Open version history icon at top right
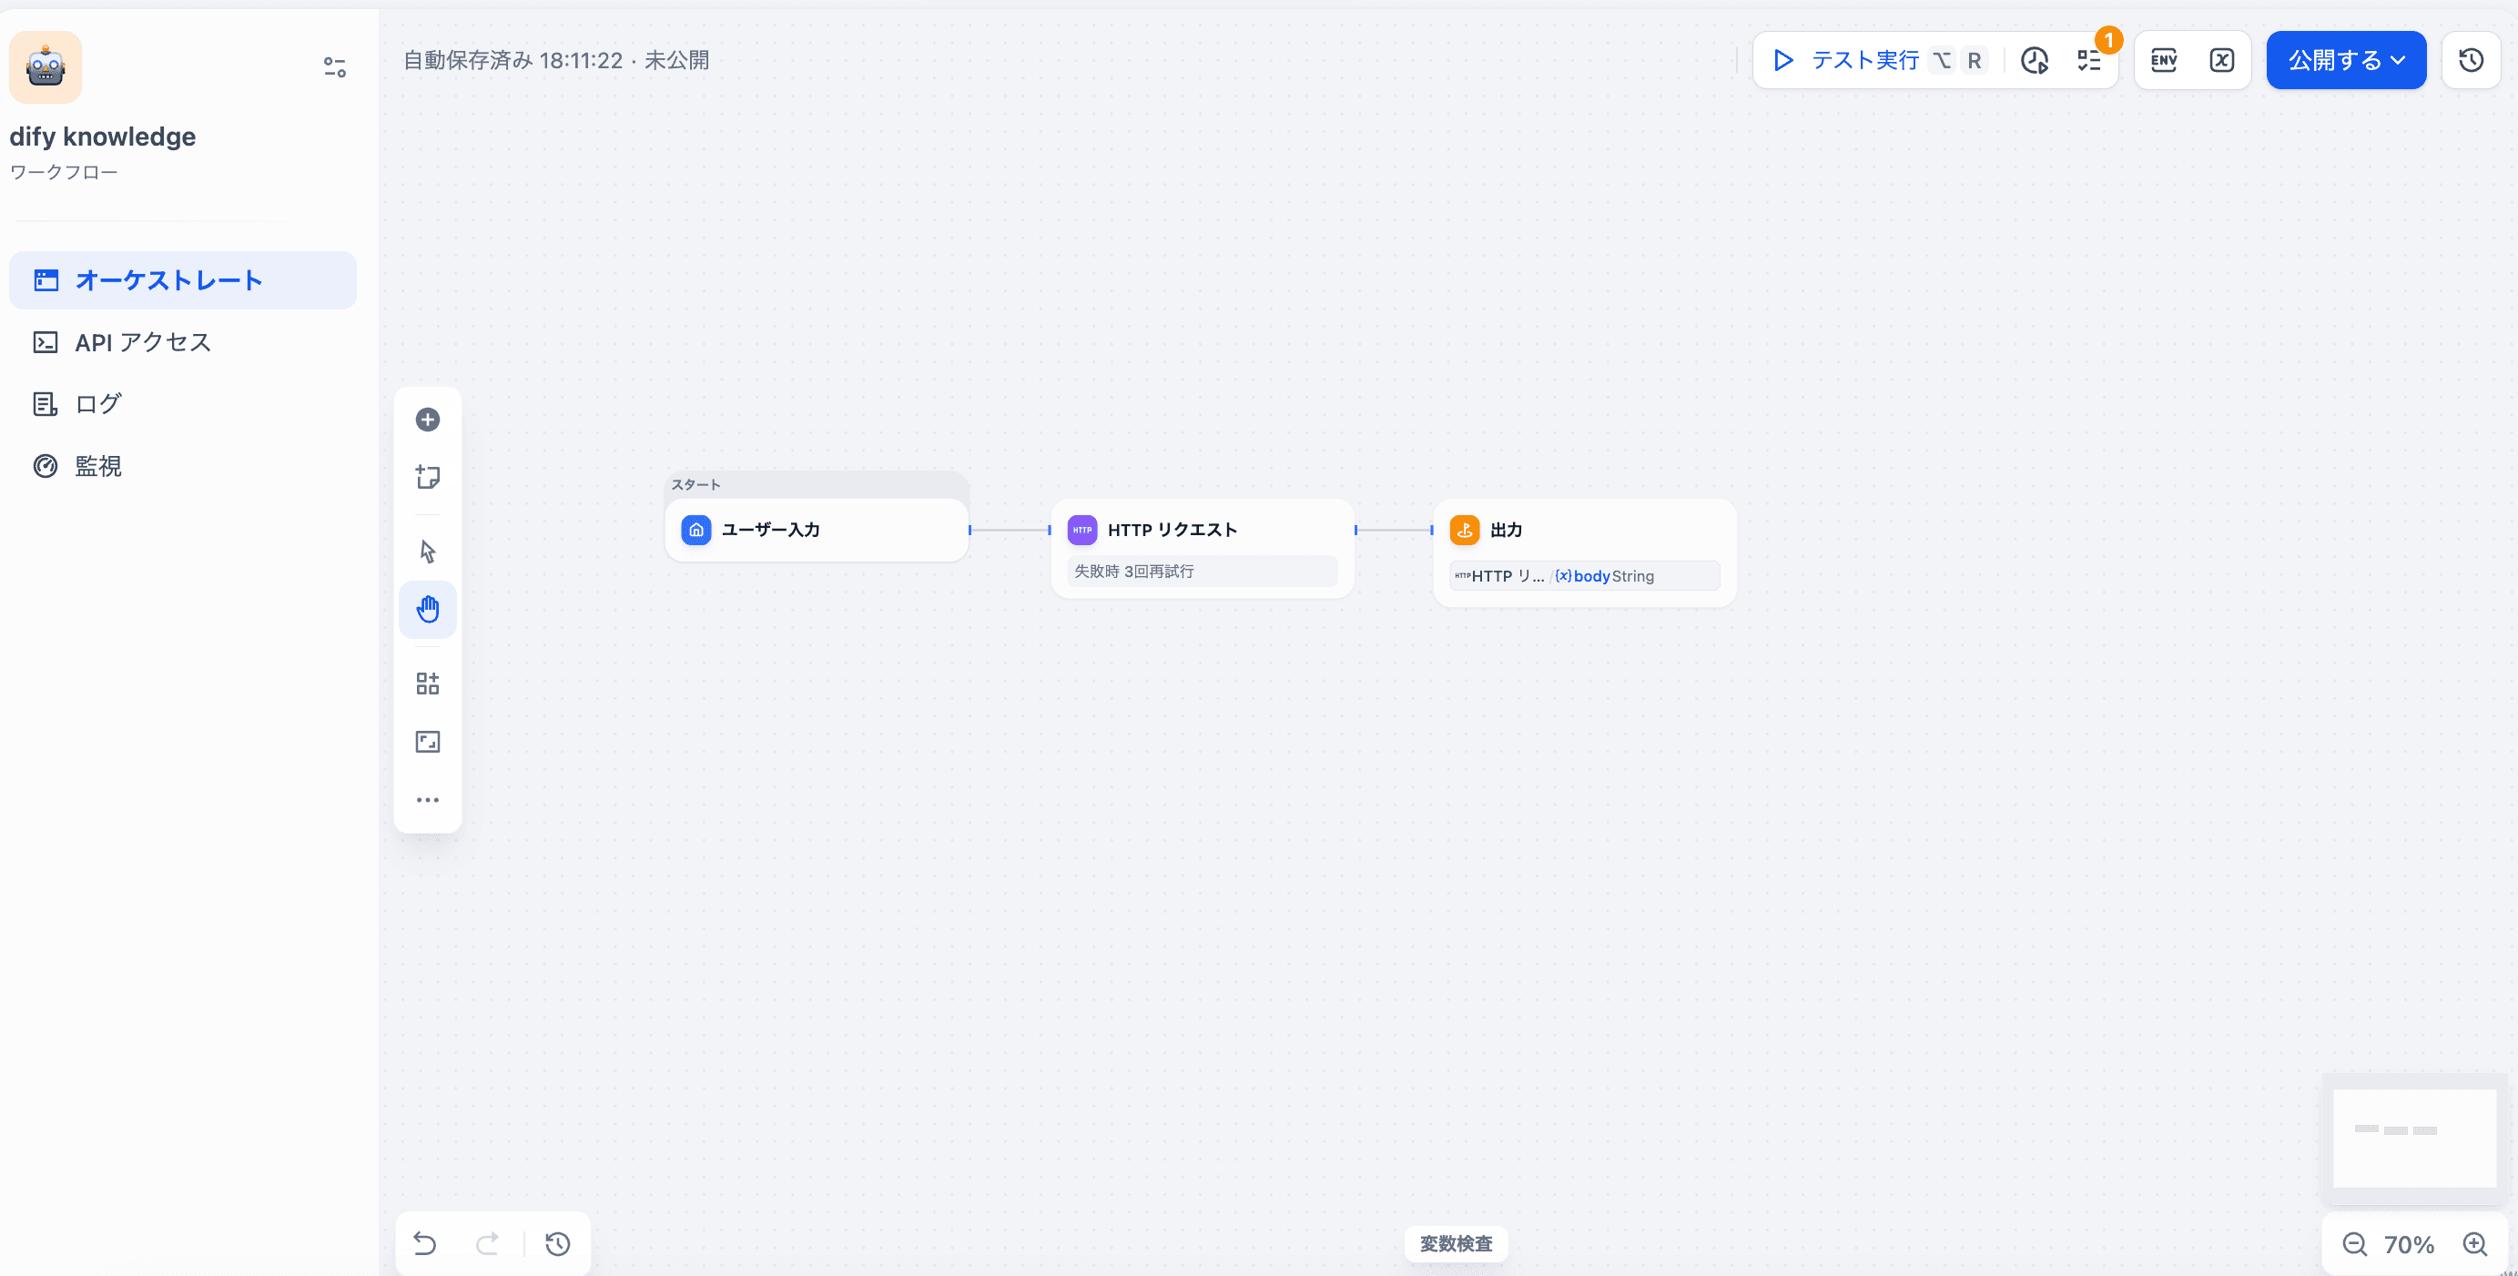The width and height of the screenshot is (2518, 1276). tap(2470, 61)
